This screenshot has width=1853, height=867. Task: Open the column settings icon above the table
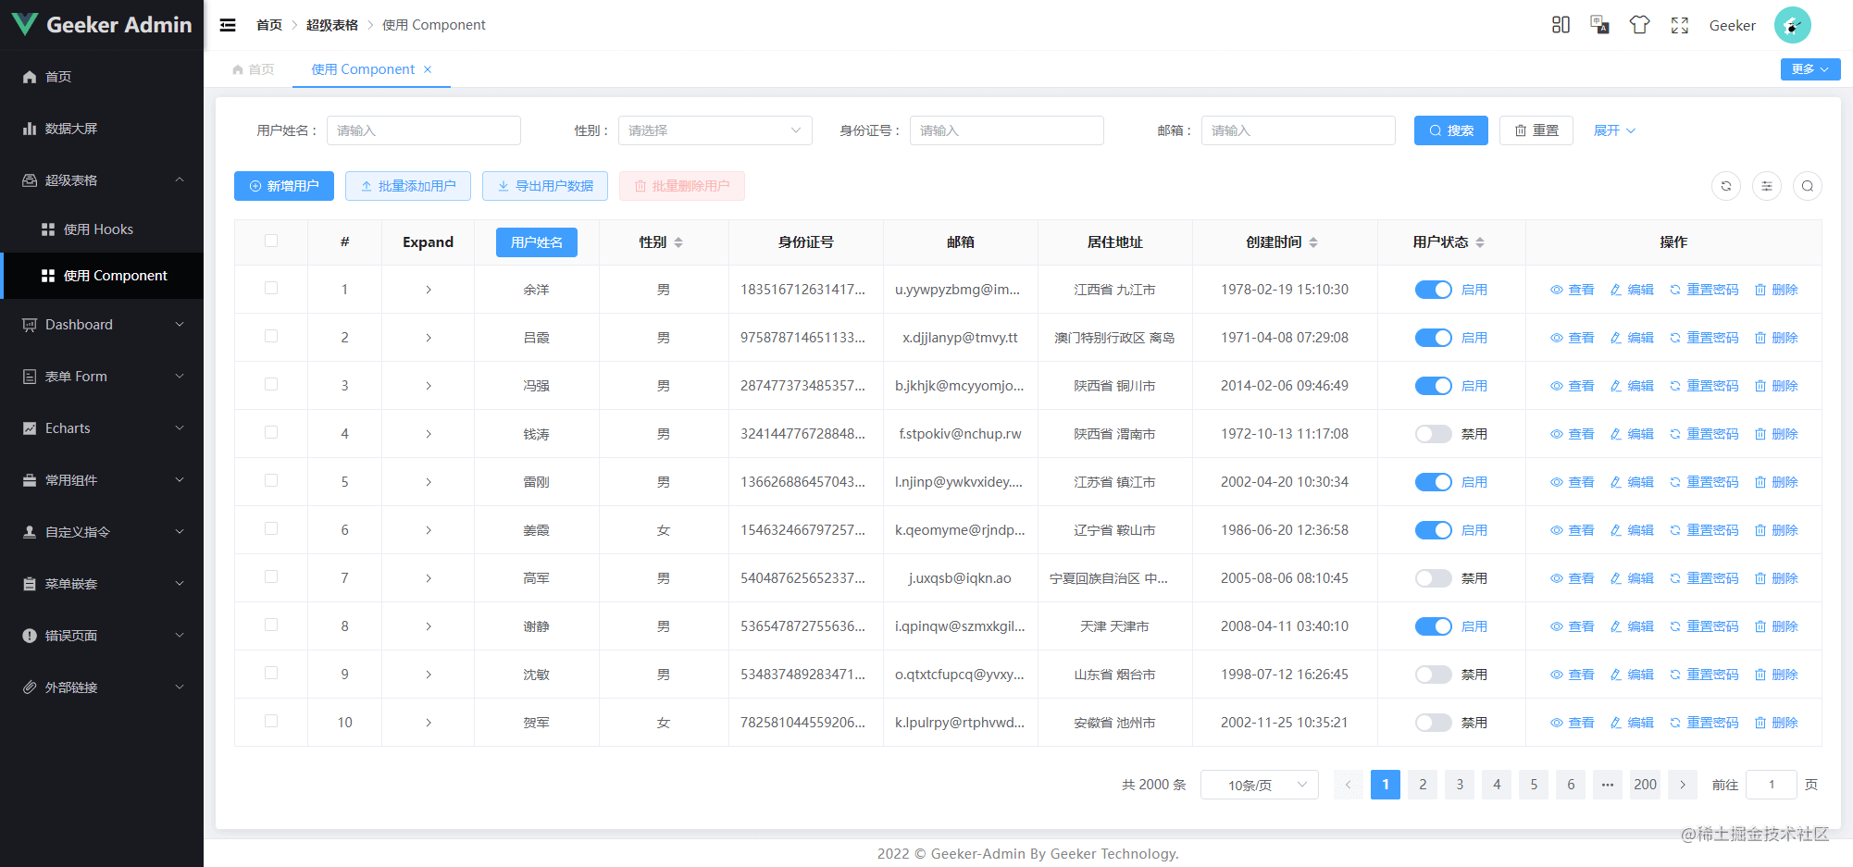point(1766,186)
